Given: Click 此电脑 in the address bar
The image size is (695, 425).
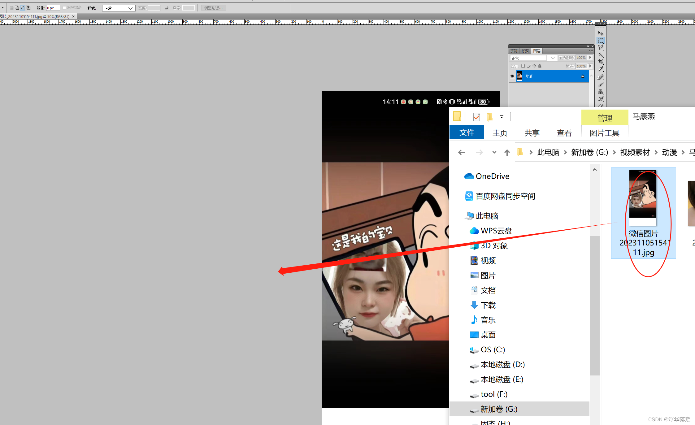Looking at the screenshot, I should (x=548, y=152).
